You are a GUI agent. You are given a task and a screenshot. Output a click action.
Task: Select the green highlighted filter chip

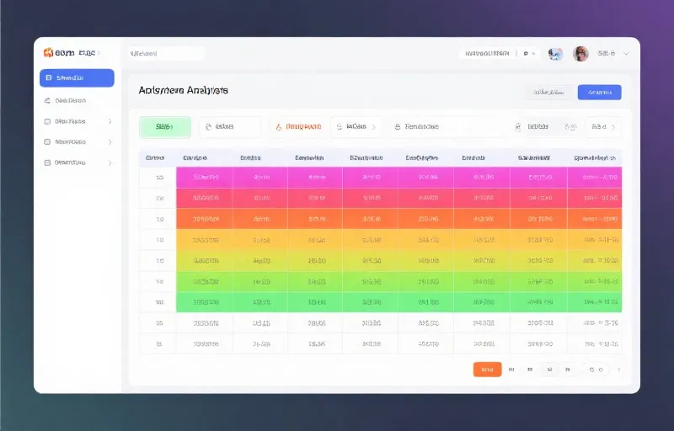tap(165, 127)
